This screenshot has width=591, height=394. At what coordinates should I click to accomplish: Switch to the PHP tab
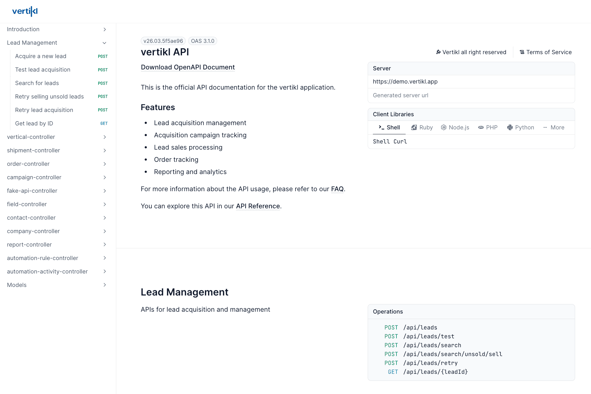pyautogui.click(x=488, y=127)
